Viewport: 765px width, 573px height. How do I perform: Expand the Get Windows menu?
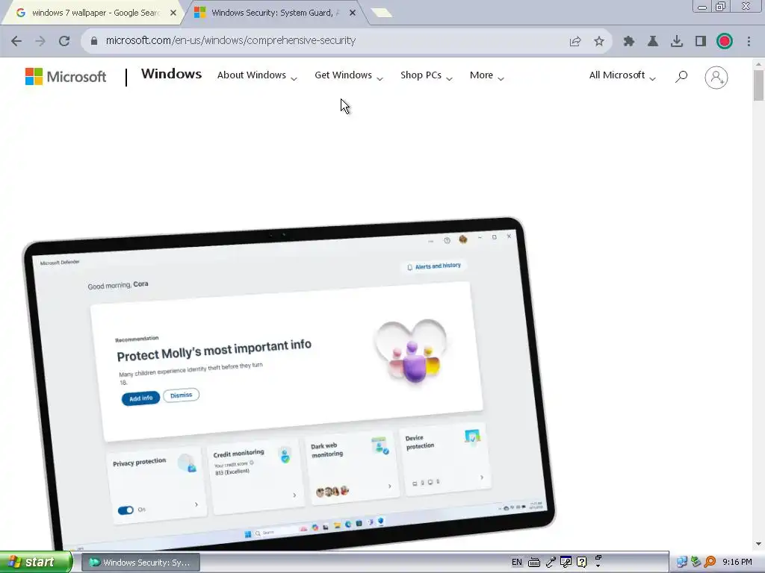[349, 75]
